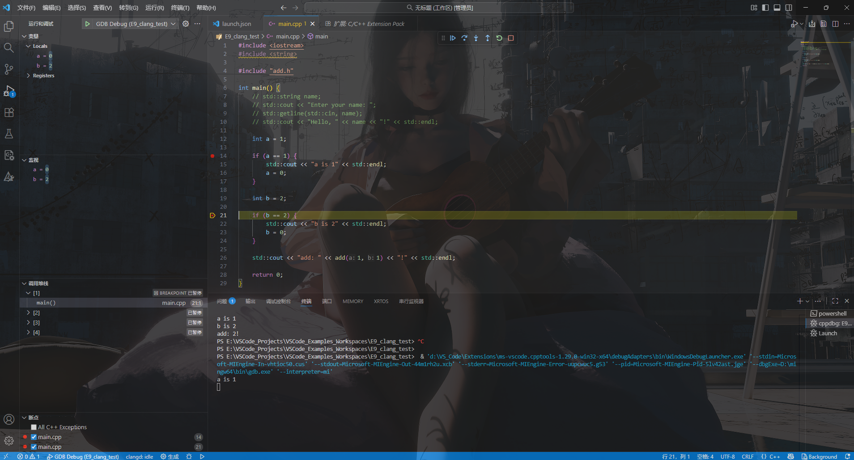Uncheck main.cpp breakpoint at line 14

34,437
